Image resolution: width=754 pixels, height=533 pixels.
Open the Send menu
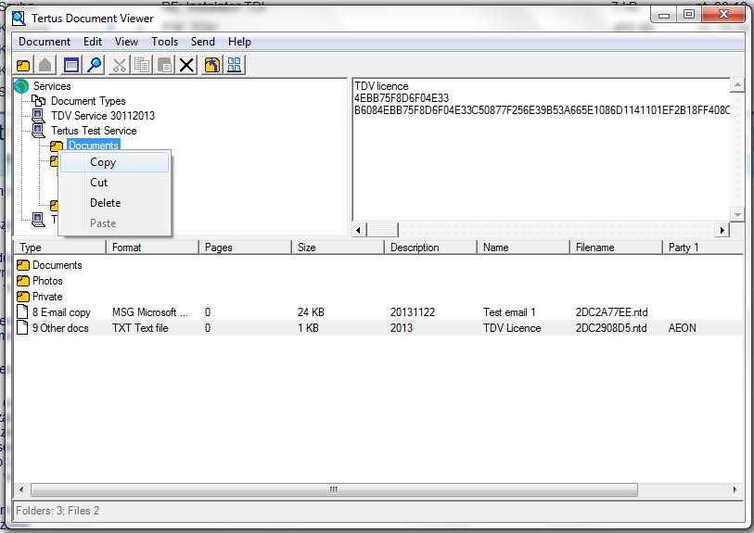point(202,42)
